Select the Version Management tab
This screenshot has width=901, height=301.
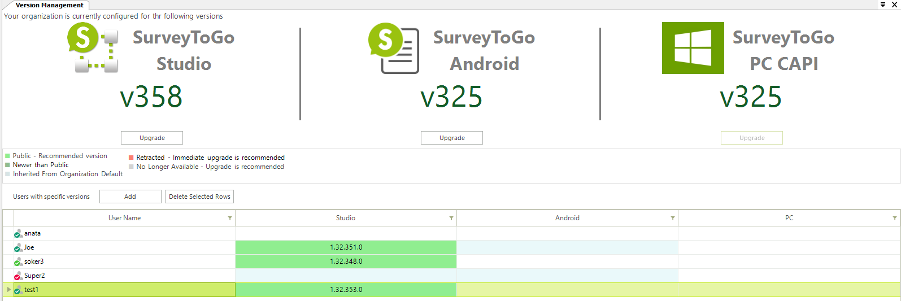(x=49, y=5)
